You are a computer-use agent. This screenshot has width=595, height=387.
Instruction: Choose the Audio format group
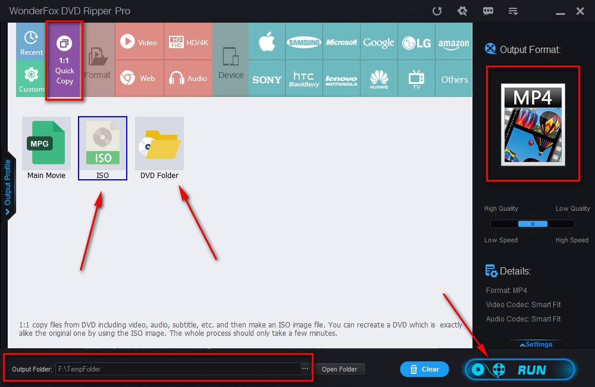click(188, 79)
